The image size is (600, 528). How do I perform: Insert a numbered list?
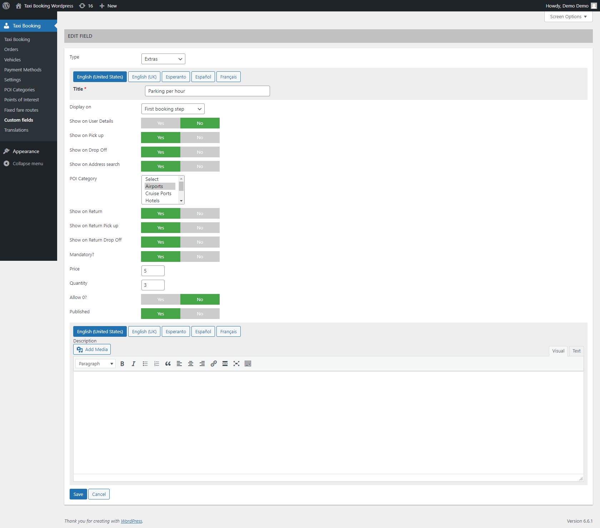(x=156, y=364)
